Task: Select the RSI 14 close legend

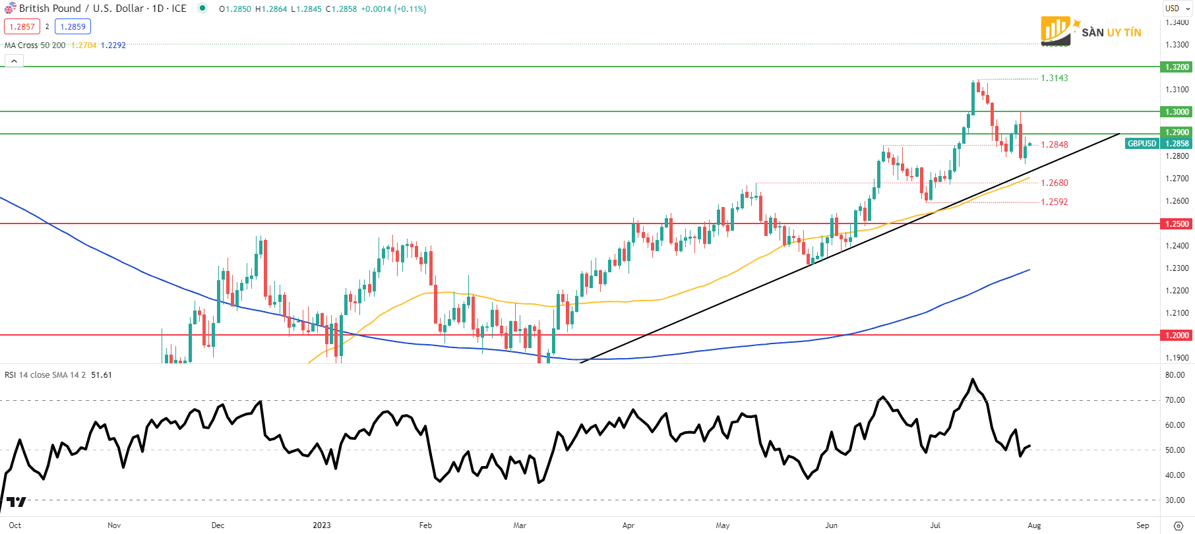Action: (45, 374)
